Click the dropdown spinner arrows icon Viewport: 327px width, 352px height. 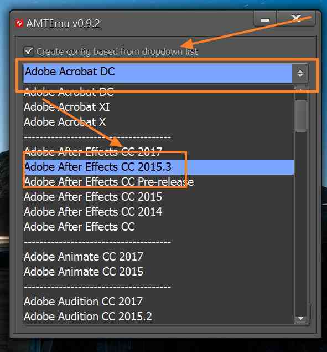[300, 73]
